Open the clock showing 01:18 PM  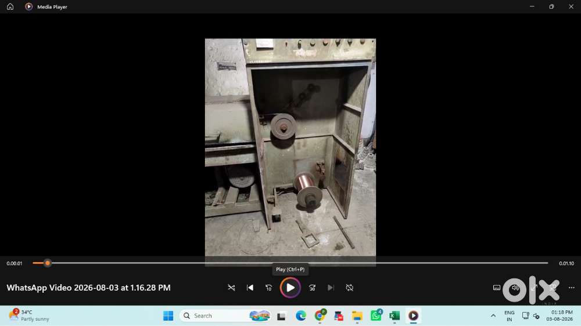560,316
